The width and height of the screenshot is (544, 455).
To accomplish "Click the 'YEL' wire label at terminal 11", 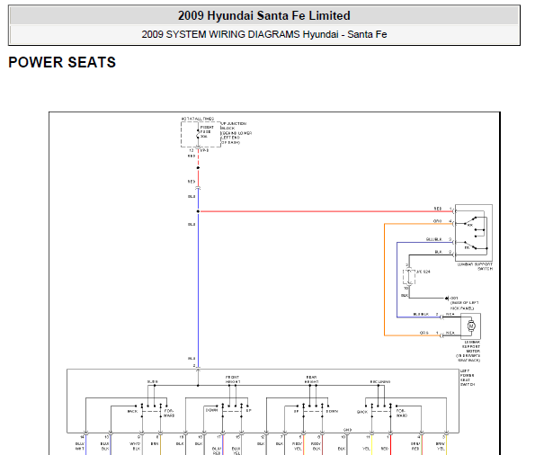I will click(366, 449).
